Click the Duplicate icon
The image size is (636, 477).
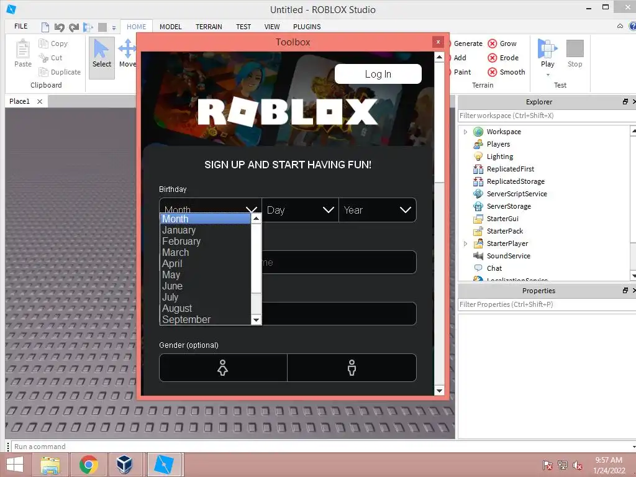pyautogui.click(x=43, y=72)
